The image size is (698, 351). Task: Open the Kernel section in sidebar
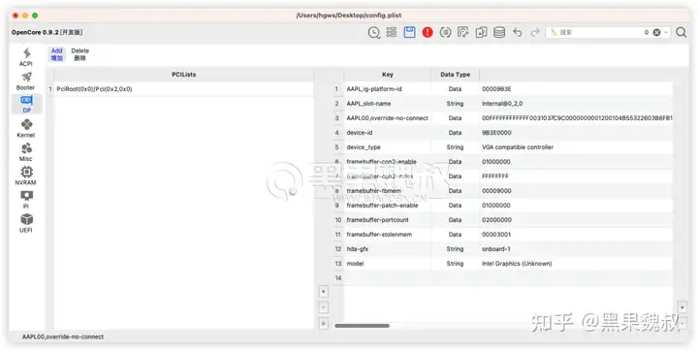tap(26, 128)
